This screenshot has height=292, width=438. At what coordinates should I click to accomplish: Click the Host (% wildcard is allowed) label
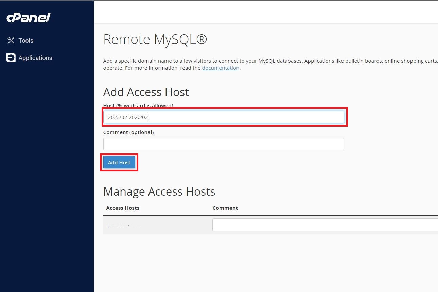138,105
